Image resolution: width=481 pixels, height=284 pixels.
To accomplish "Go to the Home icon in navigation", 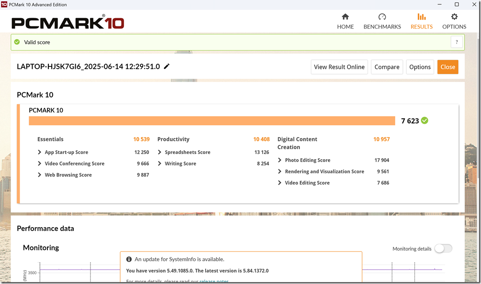I will point(345,17).
